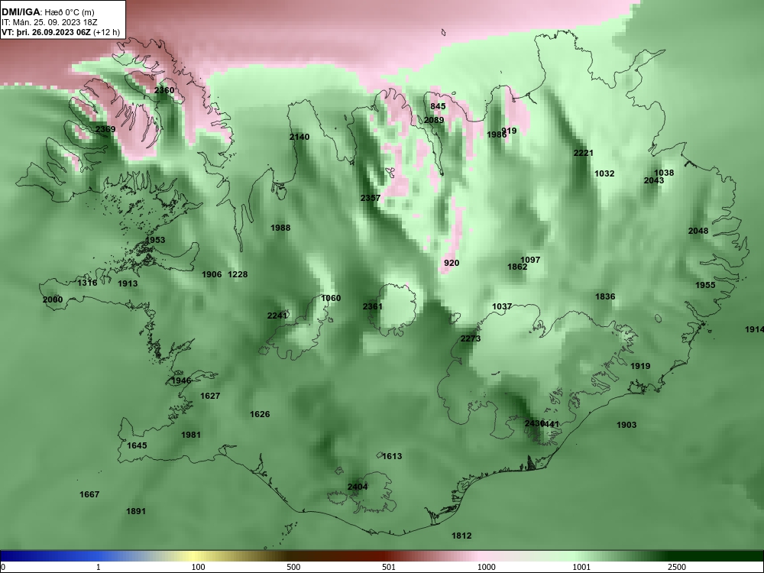
Task: Click the map title 'DMI/IGA: Hæð 0°C (m)'
Action: (47, 12)
